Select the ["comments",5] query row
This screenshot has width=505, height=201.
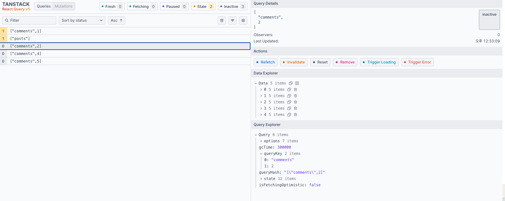[125, 61]
